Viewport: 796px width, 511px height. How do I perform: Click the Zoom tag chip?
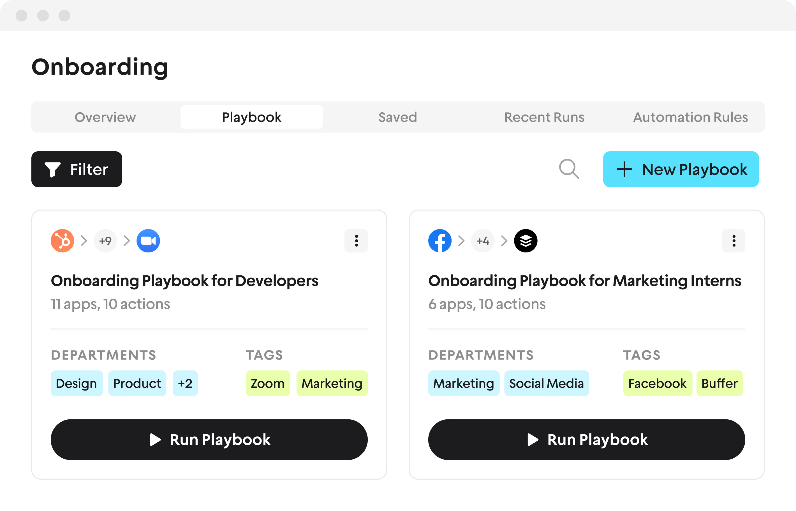[x=268, y=383]
